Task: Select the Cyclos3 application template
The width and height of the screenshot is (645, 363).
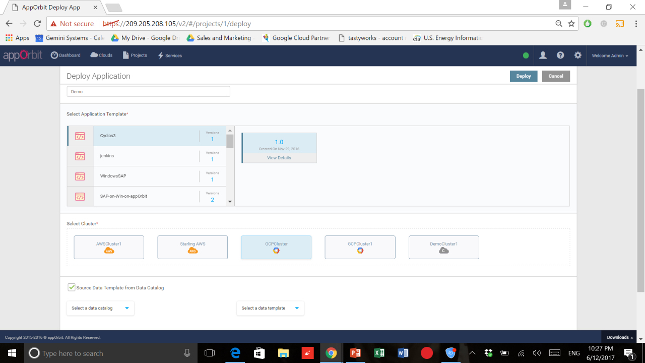Action: (x=147, y=136)
